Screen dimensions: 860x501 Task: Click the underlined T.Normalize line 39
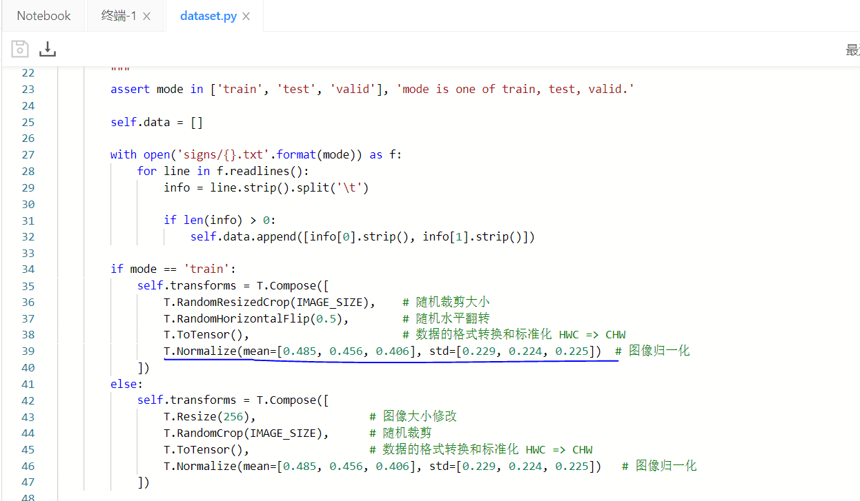point(382,351)
